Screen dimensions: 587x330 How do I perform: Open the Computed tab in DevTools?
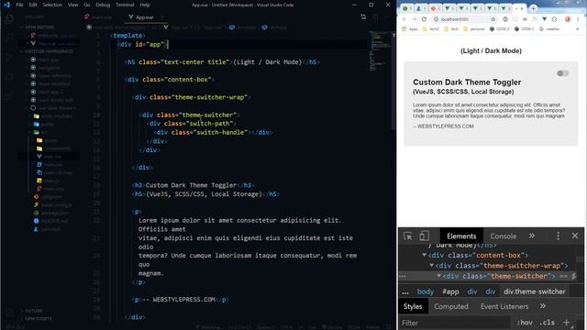tap(451, 306)
